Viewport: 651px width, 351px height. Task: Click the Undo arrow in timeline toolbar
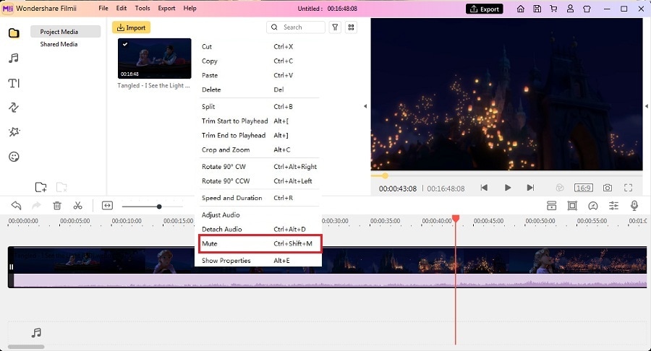click(x=16, y=206)
